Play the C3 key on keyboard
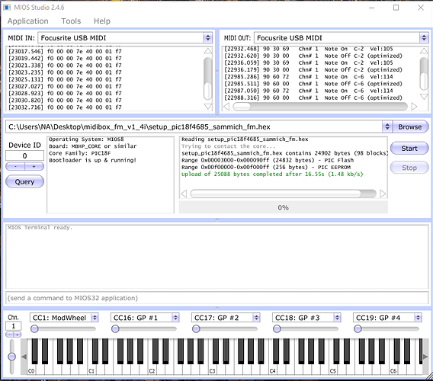Image resolution: width=433 pixels, height=381 pixels. pos(212,370)
